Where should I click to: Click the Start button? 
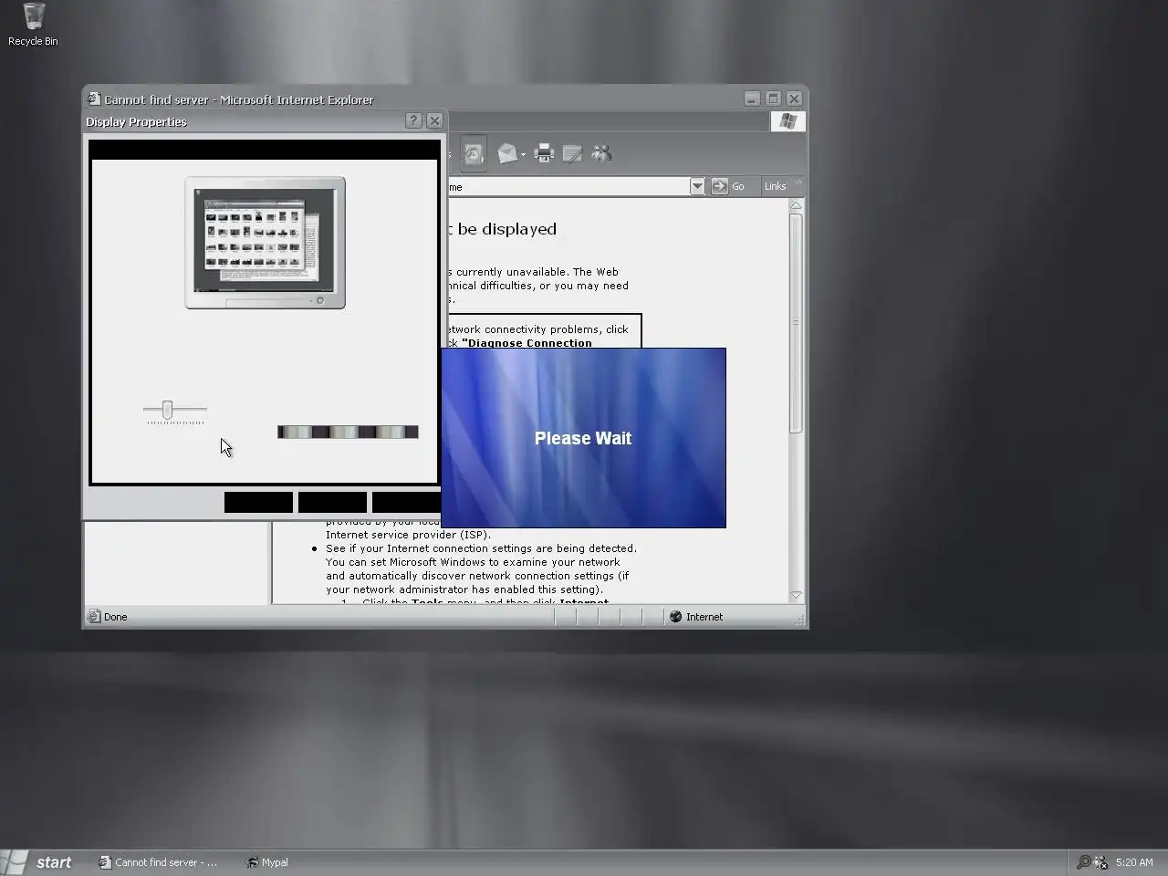[x=38, y=862]
